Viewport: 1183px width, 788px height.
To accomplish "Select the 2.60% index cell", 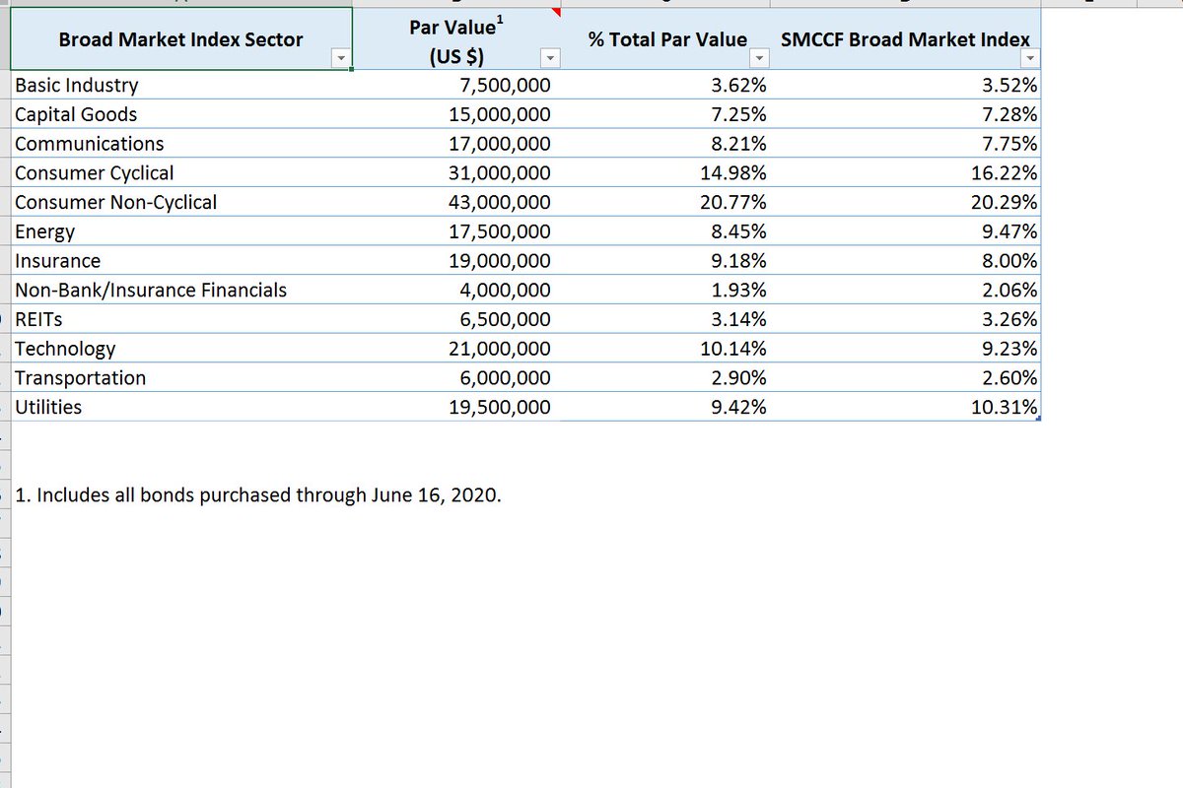I will pos(904,378).
